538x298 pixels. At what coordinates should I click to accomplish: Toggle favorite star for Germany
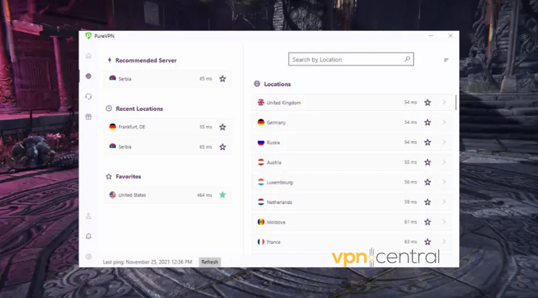[x=427, y=123]
